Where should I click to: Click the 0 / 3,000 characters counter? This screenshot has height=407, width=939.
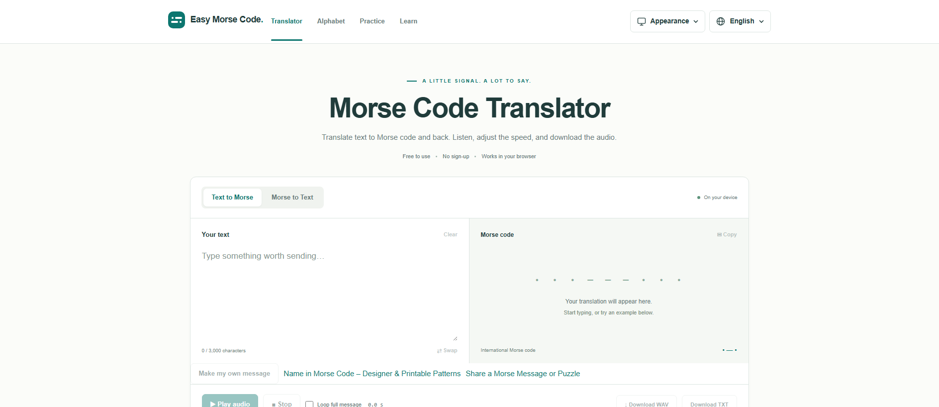click(x=223, y=351)
